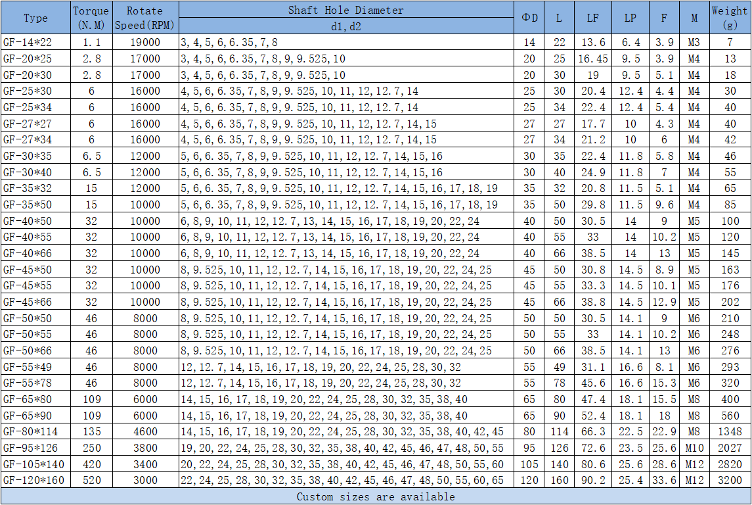
Task: Select the GF-40*50 type cell
Action: (x=36, y=221)
